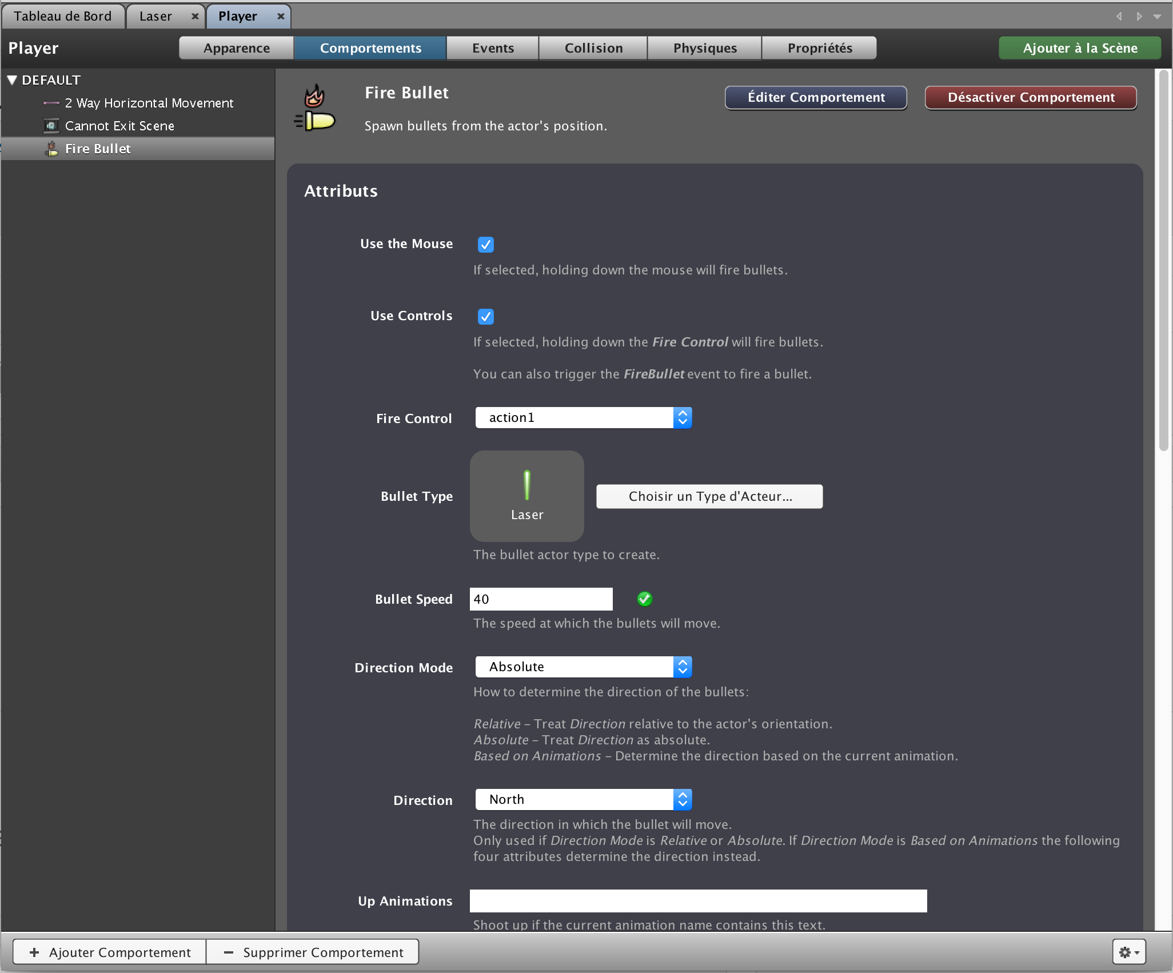
Task: Toggle the Use the Mouse checkbox
Action: tap(485, 244)
